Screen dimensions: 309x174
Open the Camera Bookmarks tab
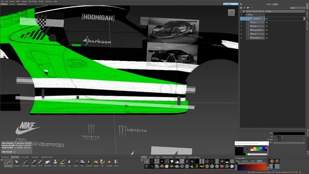click(x=194, y=157)
